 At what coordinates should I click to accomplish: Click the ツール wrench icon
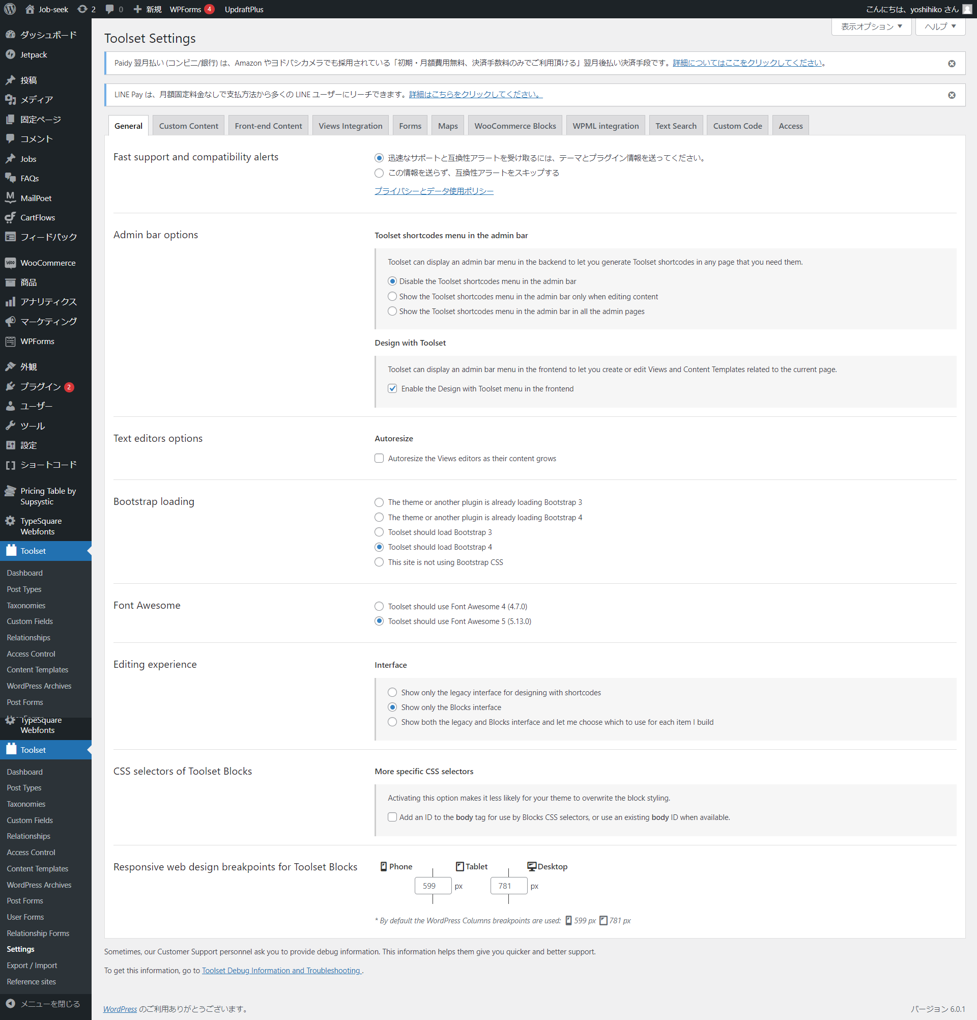[x=10, y=426]
